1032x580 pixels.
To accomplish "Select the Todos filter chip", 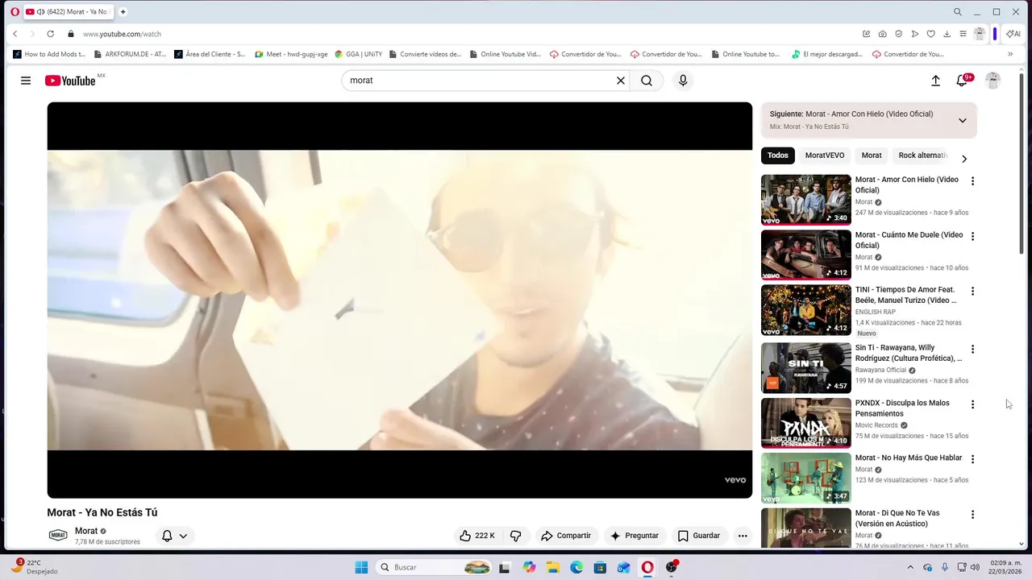I will click(778, 155).
